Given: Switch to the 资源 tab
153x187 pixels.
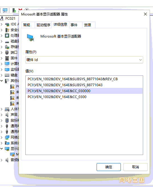Looking at the screenshot, I should pos(89,25).
